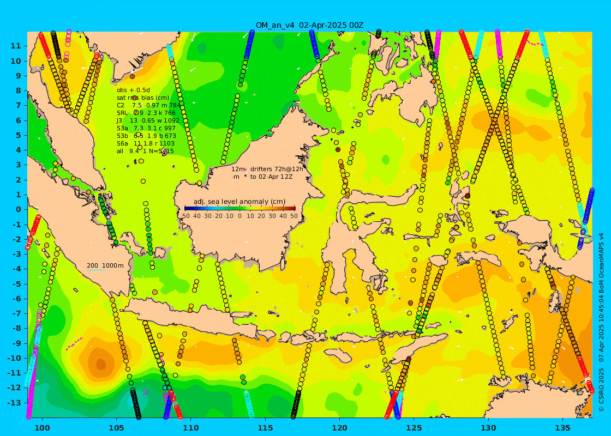The height and width of the screenshot is (436, 611).
Task: Click longitude axis label 135
Action: pos(563,428)
